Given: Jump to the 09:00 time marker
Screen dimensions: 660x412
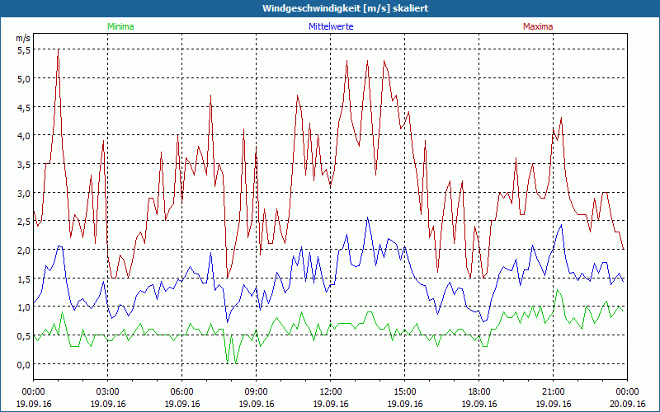Looking at the screenshot, I should click(256, 391).
